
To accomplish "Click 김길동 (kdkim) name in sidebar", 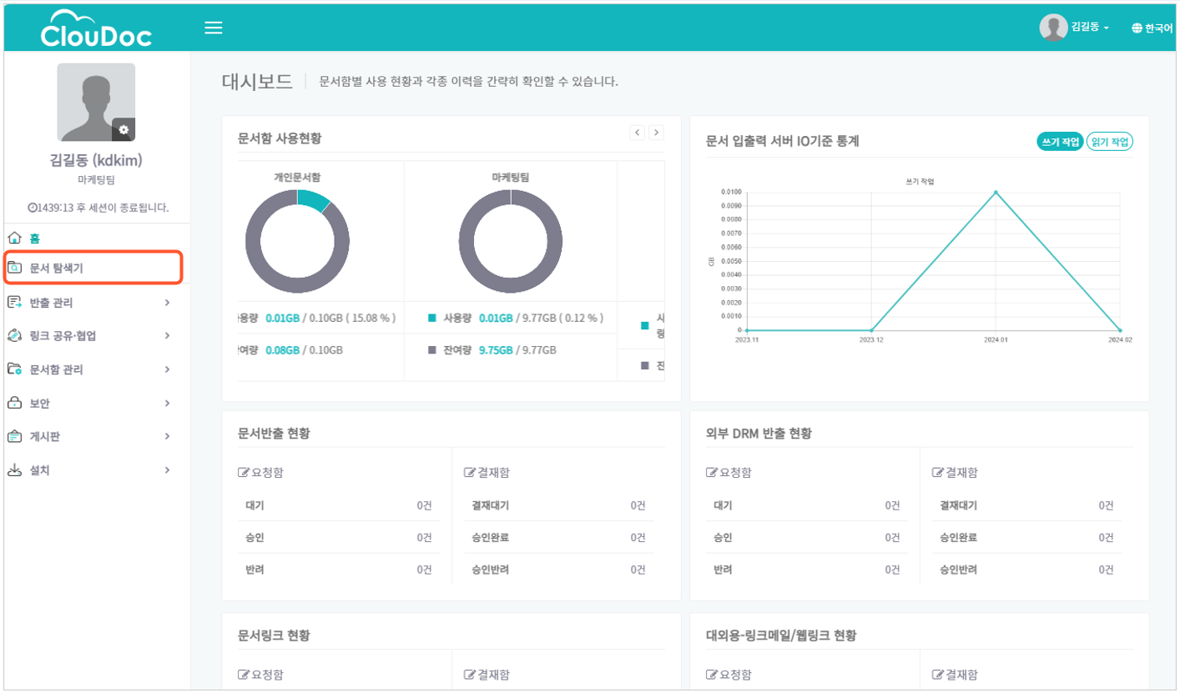I will (x=96, y=160).
